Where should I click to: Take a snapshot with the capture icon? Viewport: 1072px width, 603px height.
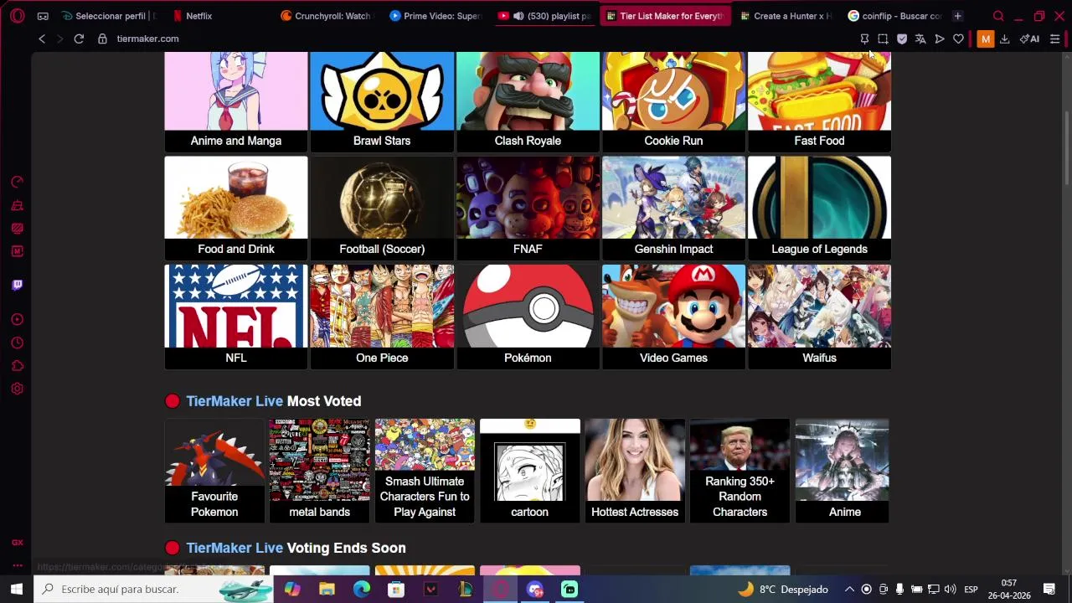883,39
